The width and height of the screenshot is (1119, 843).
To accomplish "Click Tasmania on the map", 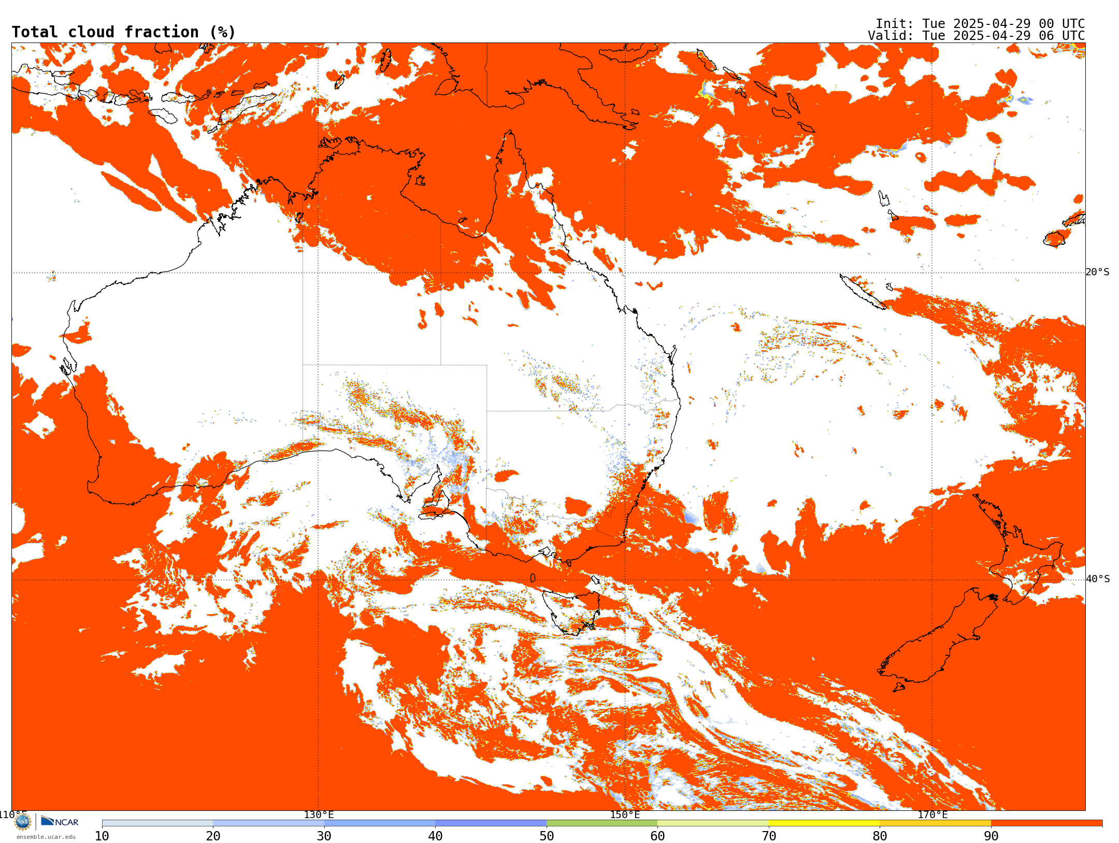I will click(x=571, y=612).
